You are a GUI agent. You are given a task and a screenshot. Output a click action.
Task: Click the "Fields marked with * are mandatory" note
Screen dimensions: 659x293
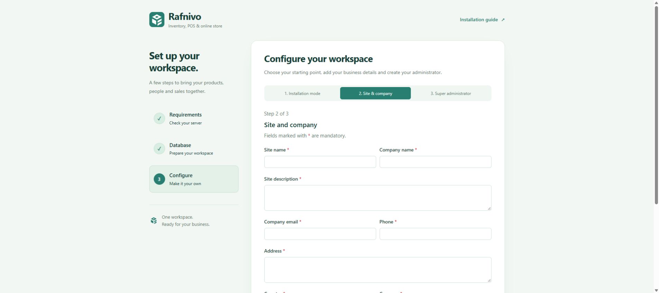click(305, 136)
